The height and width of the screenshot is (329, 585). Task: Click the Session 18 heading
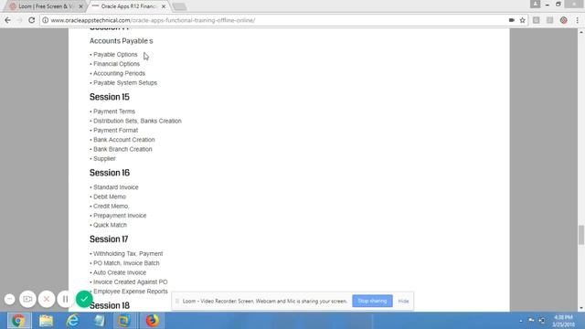tap(110, 305)
